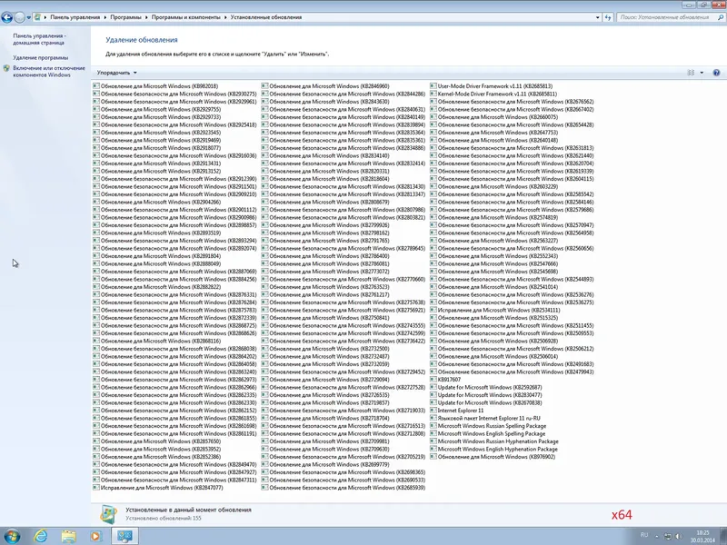
Task: Select Языковой пакет Internet Explorer 11 ru-RU
Action: tap(485, 418)
